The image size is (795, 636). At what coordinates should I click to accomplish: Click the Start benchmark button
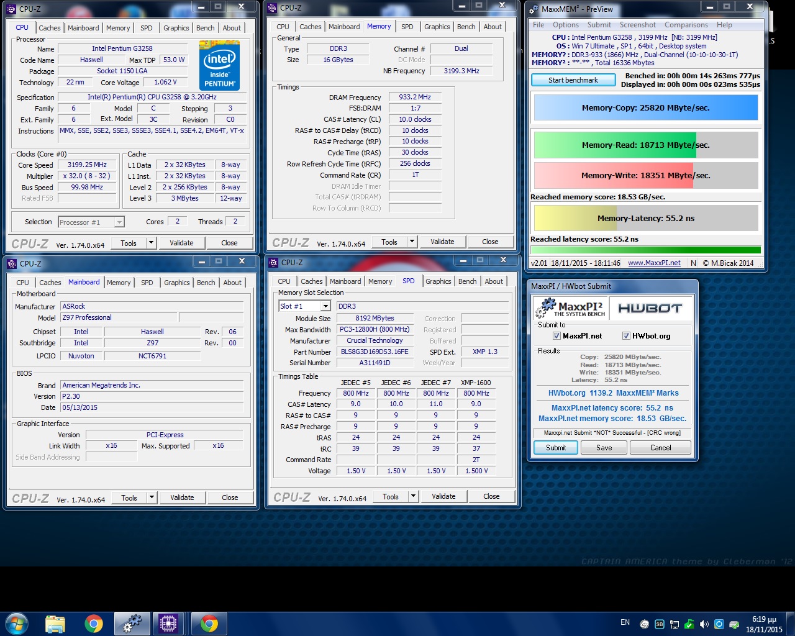(573, 80)
